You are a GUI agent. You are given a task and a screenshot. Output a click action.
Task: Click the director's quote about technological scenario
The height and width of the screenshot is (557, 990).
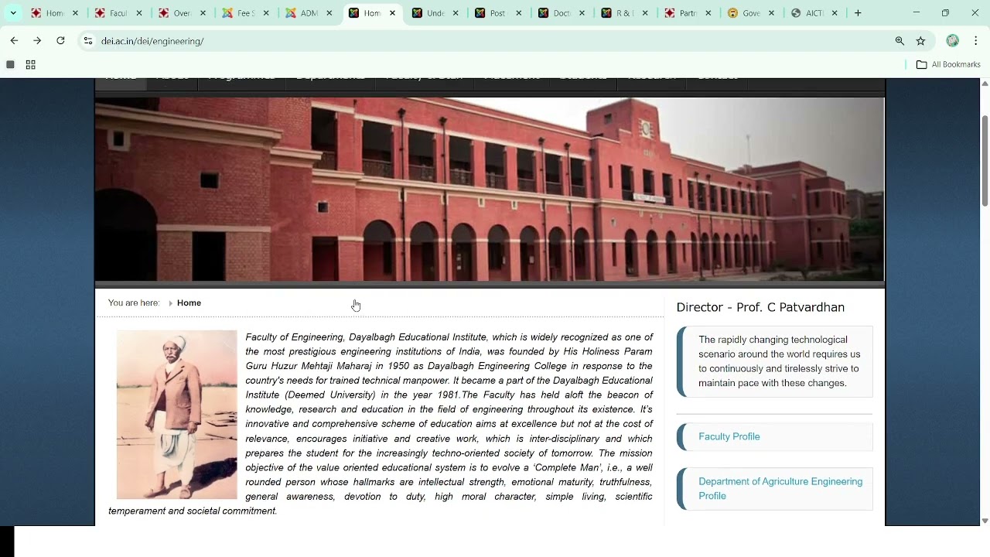[x=779, y=361]
